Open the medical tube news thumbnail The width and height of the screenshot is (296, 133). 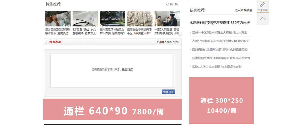[x=85, y=19]
